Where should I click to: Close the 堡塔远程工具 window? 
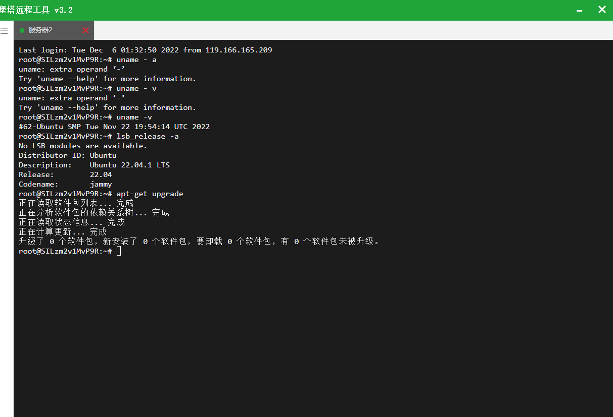[602, 10]
